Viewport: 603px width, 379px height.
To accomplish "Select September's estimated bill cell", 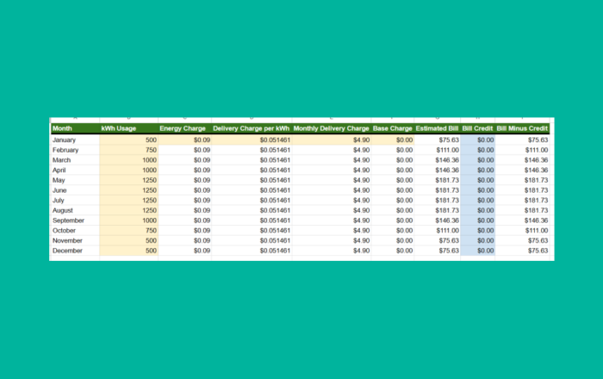I will point(438,221).
